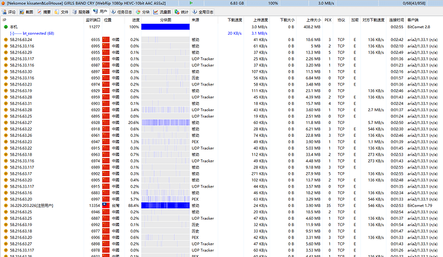Click the 23.1 MB upload size cell
This screenshot has height=257, width=443.
coord(313,91)
